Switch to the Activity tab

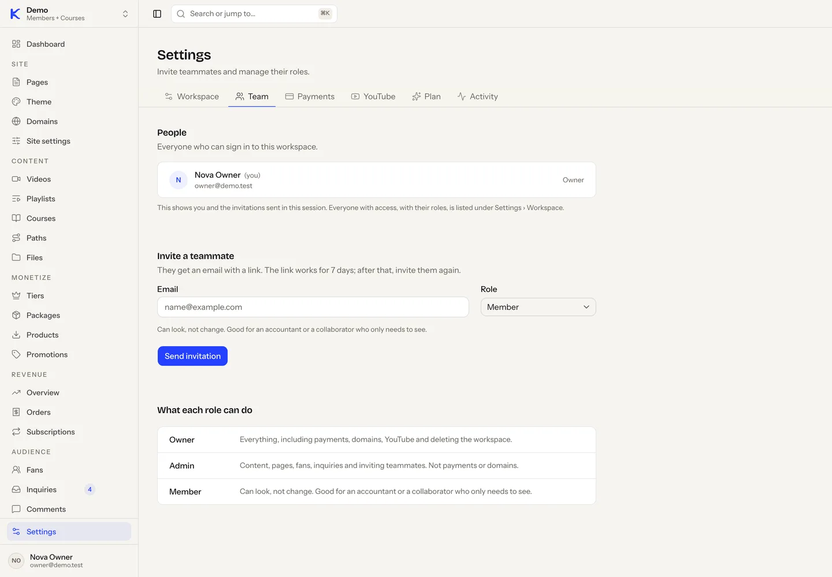(478, 96)
